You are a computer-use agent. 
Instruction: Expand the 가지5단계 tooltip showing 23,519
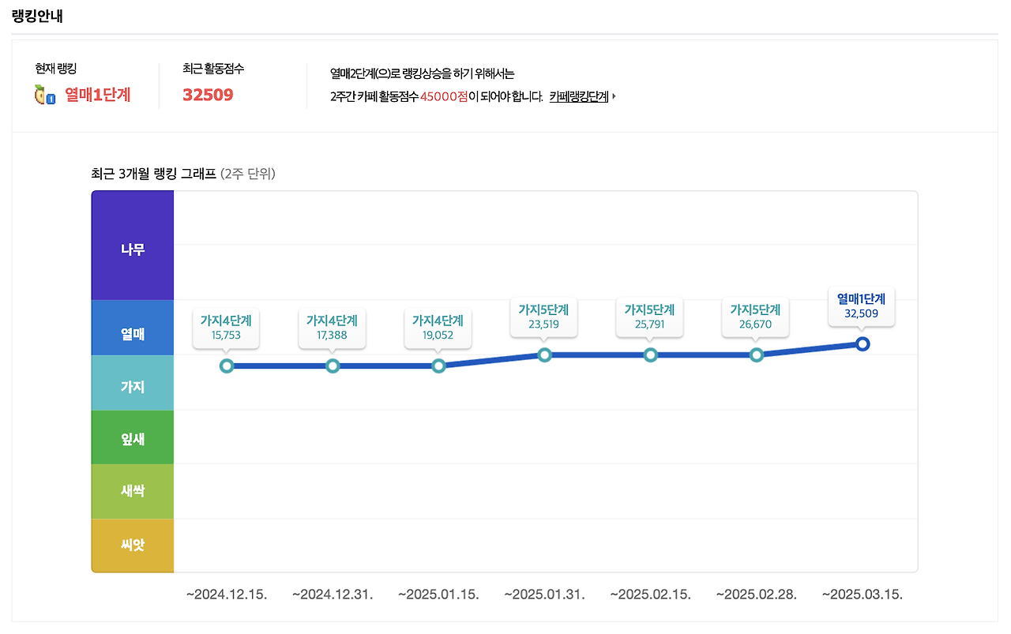click(x=543, y=314)
